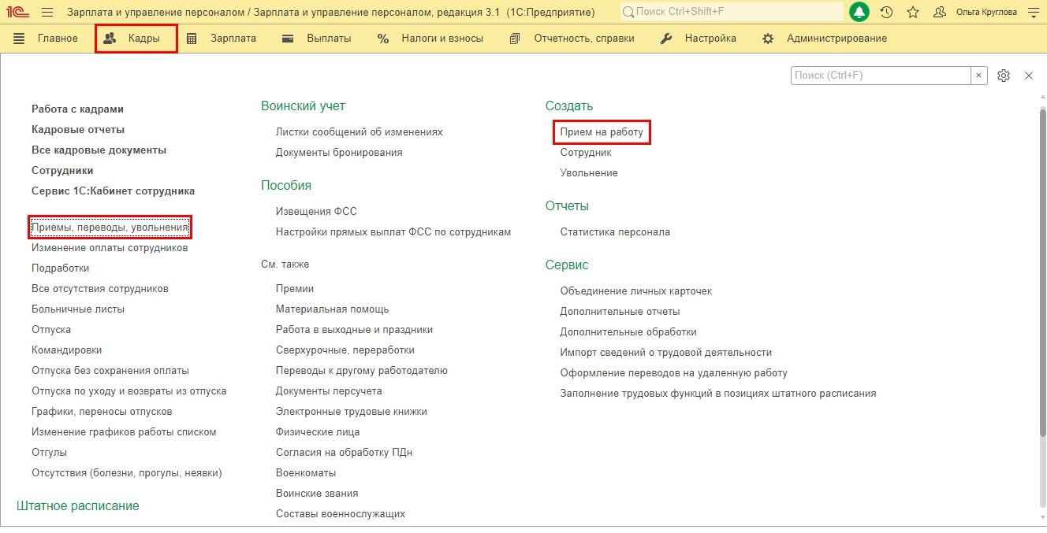This screenshot has height=533, width=1047.
Task: Open Сверхурочные, переработки
Action: pos(345,350)
